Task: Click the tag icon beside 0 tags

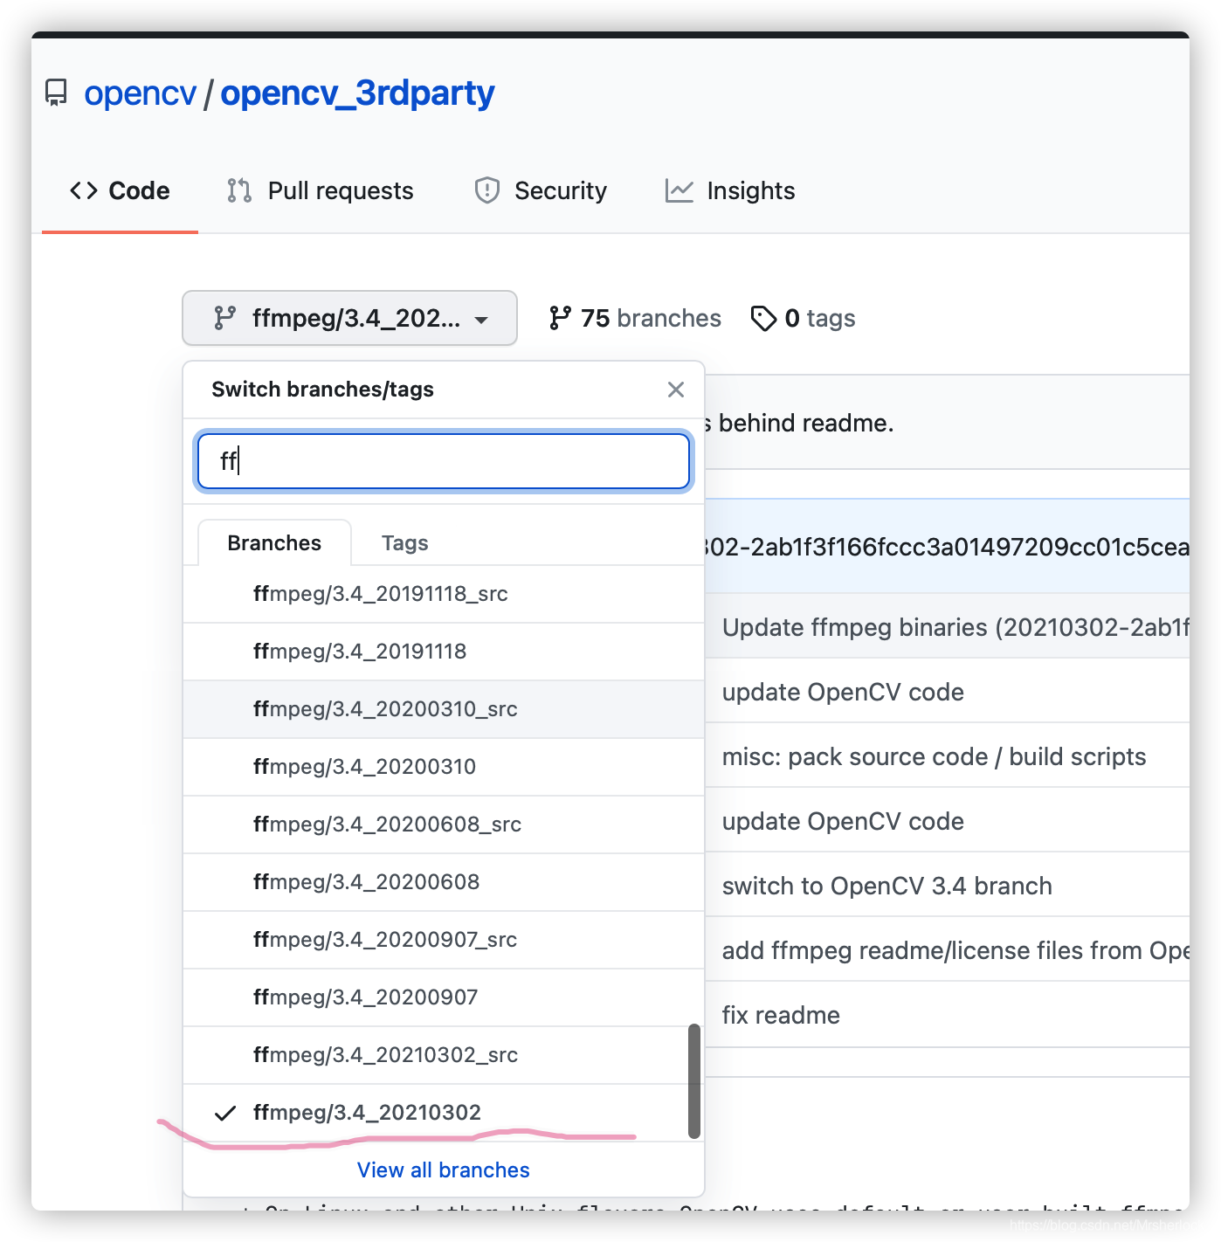Action: 763,319
